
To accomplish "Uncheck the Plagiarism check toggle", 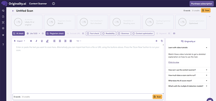I will (55, 33).
